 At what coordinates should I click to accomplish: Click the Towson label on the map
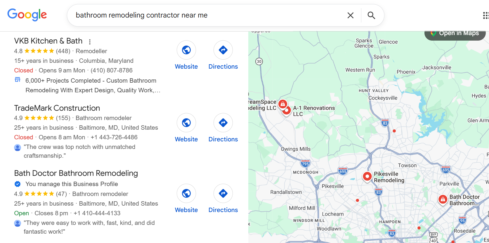click(x=407, y=166)
